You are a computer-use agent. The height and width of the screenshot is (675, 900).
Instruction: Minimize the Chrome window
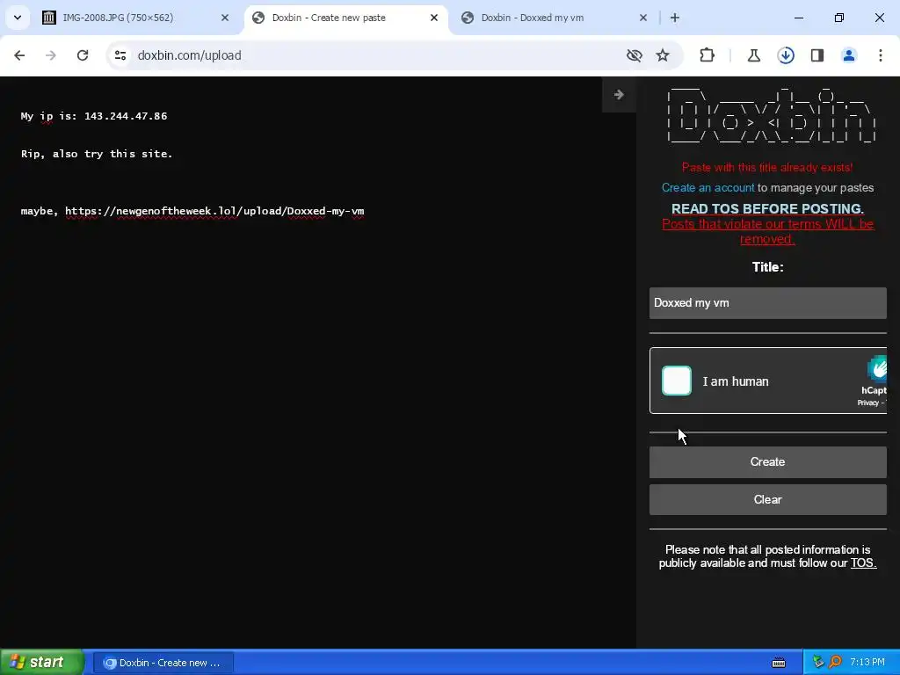798,18
